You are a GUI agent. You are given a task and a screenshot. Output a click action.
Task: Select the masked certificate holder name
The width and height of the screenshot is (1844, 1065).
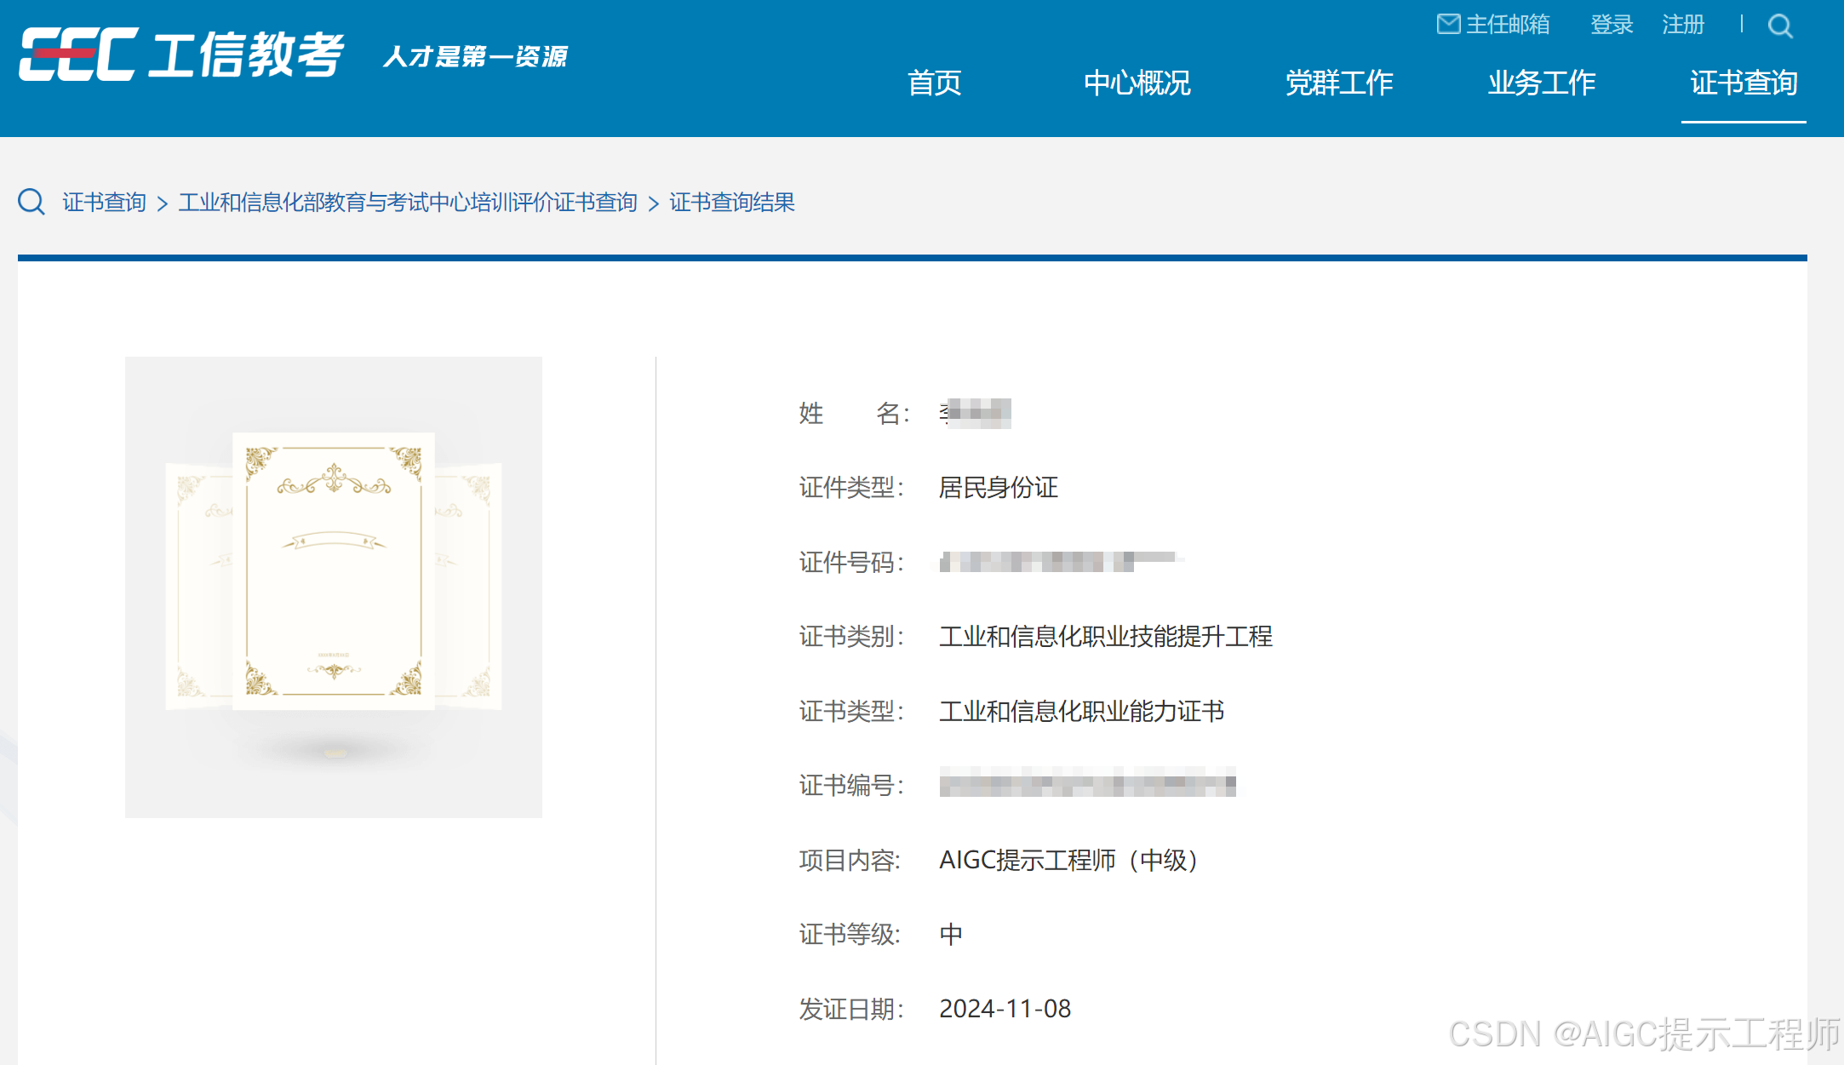(x=975, y=412)
